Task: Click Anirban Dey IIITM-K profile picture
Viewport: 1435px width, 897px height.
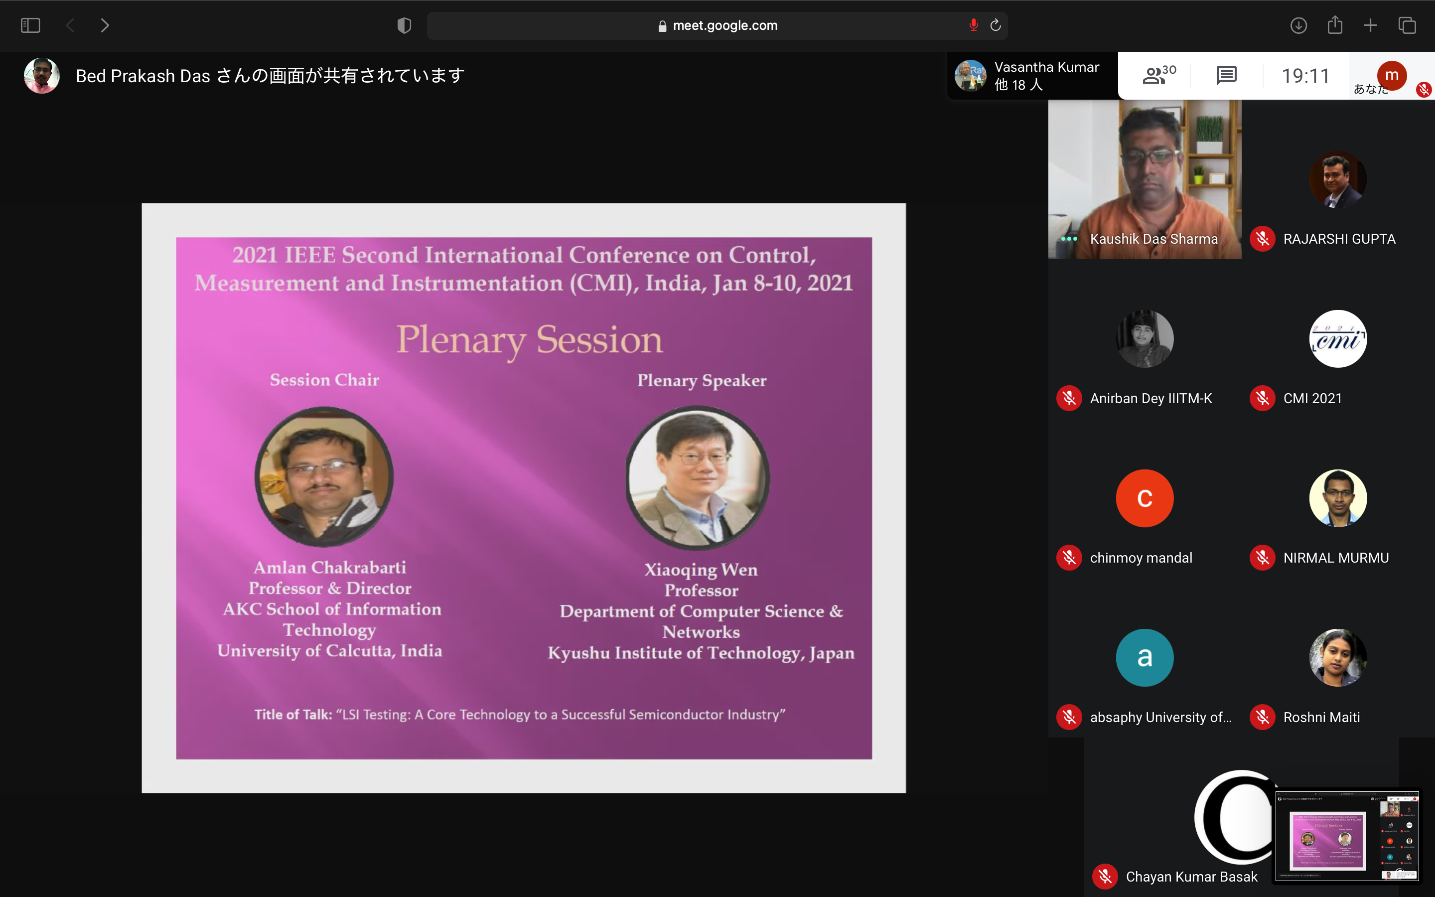Action: click(1145, 339)
